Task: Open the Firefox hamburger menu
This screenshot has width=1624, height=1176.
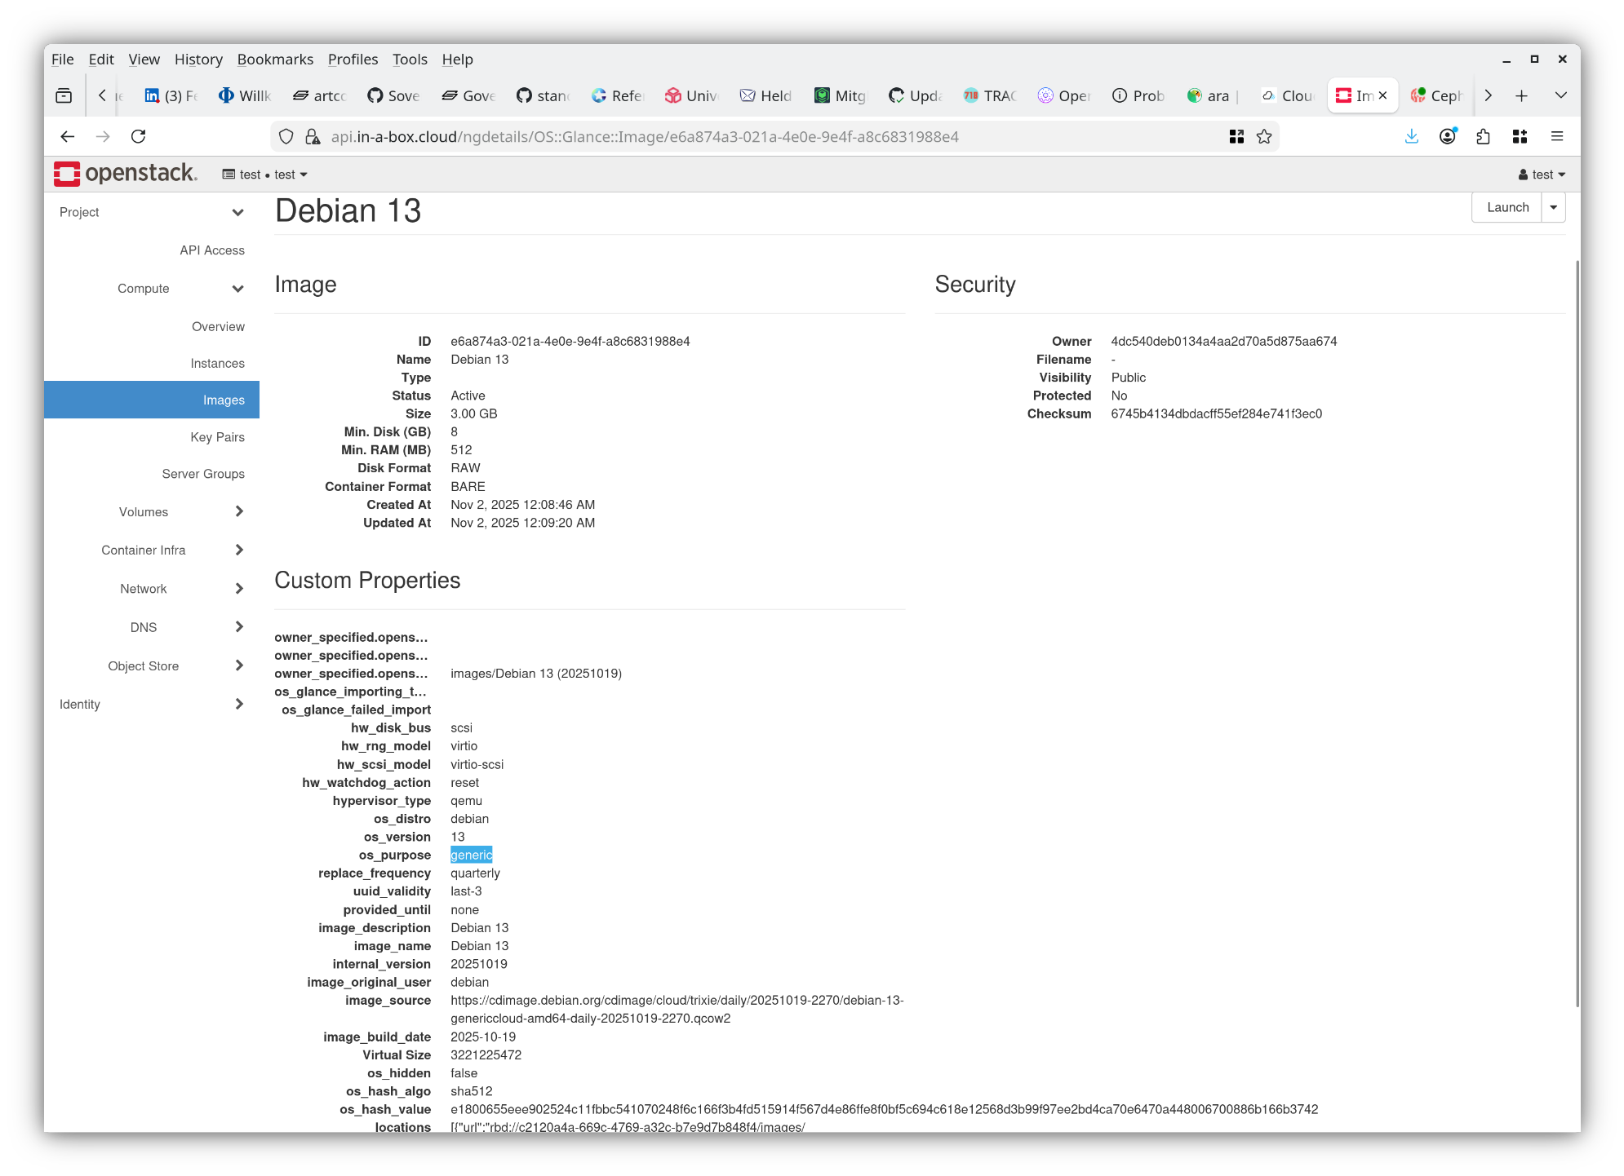Action: pyautogui.click(x=1557, y=136)
